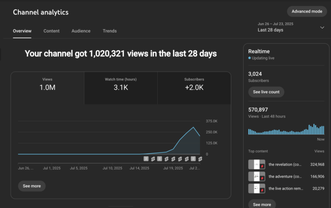Select the Subscribers metric card
The image size is (331, 208).
coord(194,84)
